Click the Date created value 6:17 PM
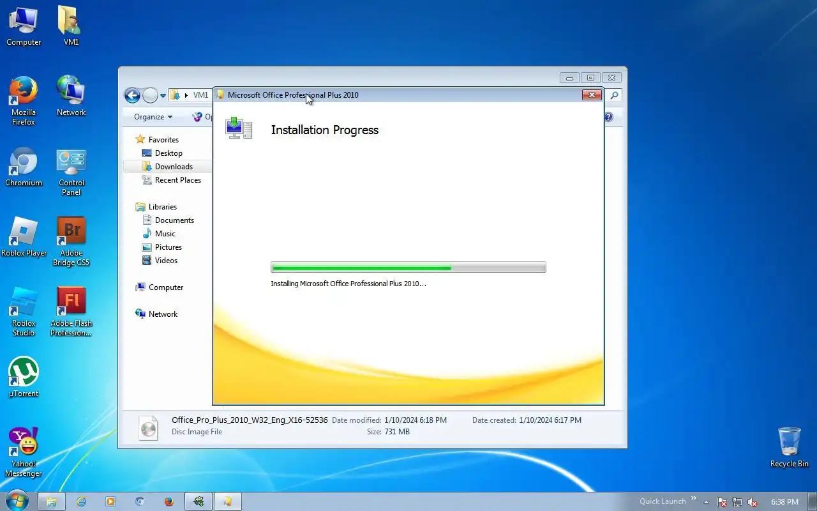Image resolution: width=817 pixels, height=511 pixels. 550,420
